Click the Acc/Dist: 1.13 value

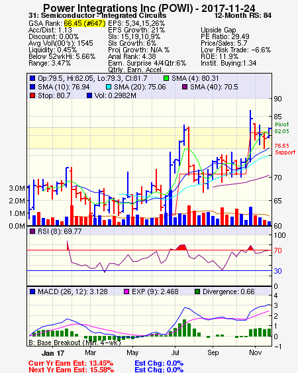(50, 30)
